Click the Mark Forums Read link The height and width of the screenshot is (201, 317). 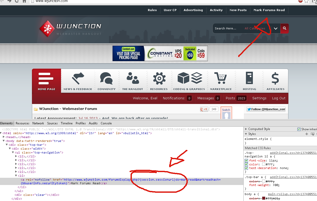[269, 10]
